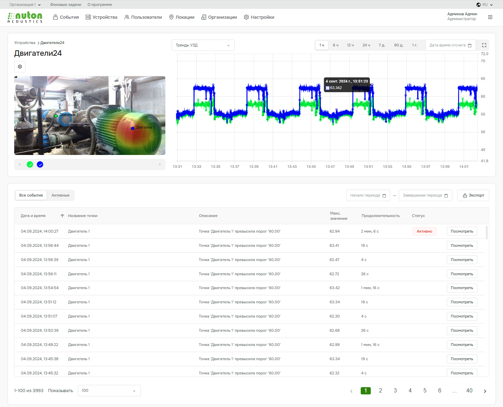Image resolution: width=503 pixels, height=407 pixels.
Task: Open calendar in start period field
Action: tap(384, 196)
